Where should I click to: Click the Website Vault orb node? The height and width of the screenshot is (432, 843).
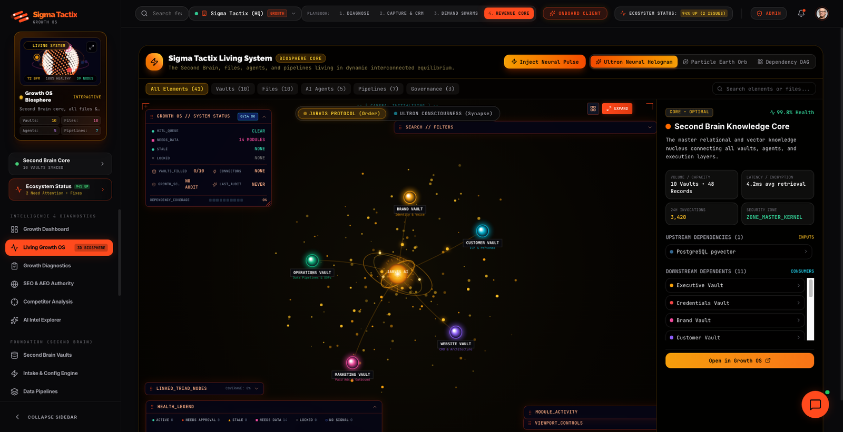point(456,331)
